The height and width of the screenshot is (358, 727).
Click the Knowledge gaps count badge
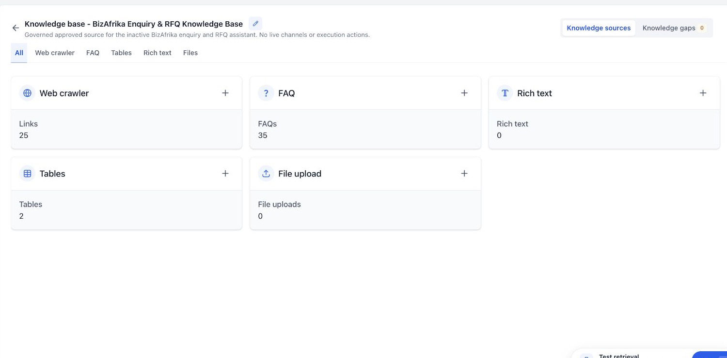coord(702,28)
